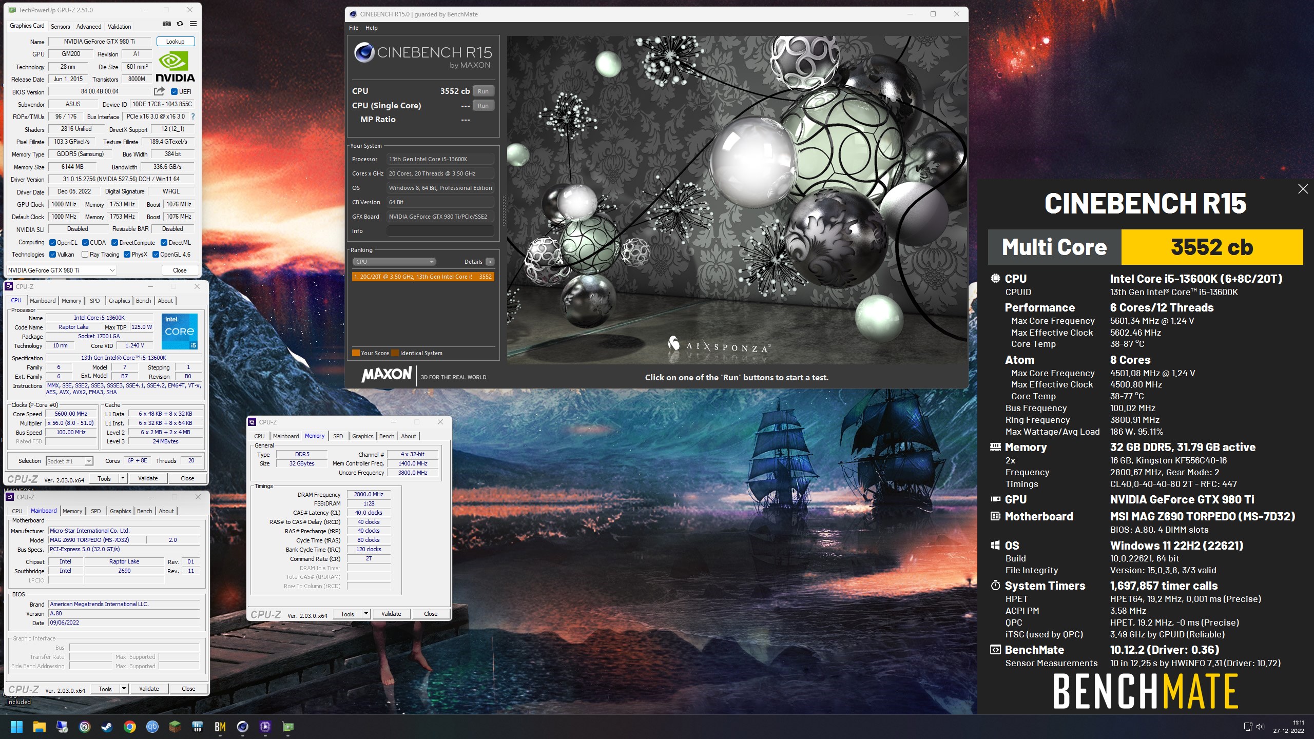This screenshot has height=739, width=1314.
Task: Run the Cinebench CPU test
Action: (483, 91)
